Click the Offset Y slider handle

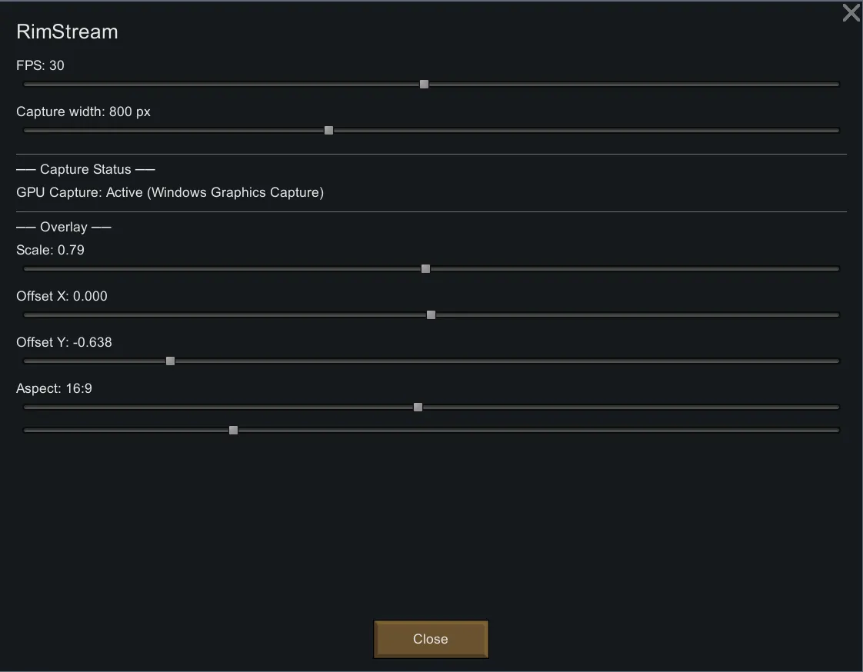(x=170, y=361)
